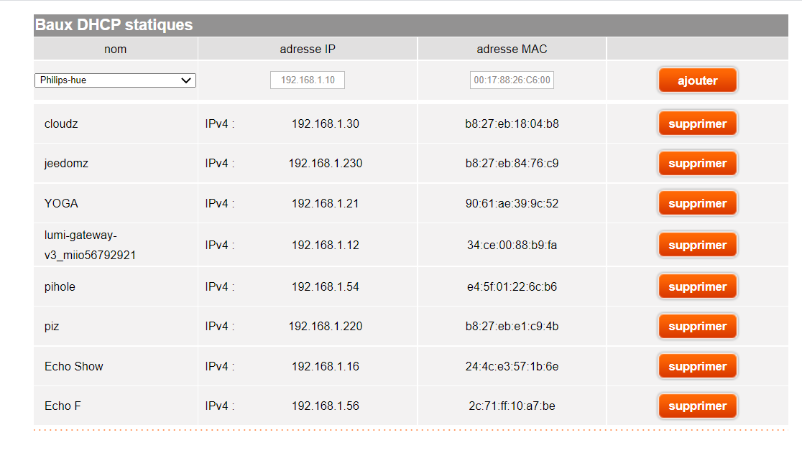Click the lumi-gateway-v3_miio56792921 device name
Screen dimensions: 802x458
click(x=90, y=246)
